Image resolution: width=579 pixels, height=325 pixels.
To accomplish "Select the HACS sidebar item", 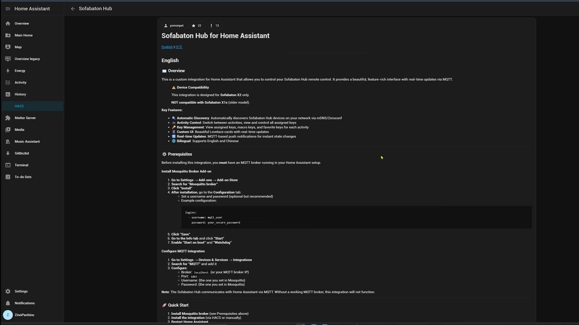I will click(33, 106).
